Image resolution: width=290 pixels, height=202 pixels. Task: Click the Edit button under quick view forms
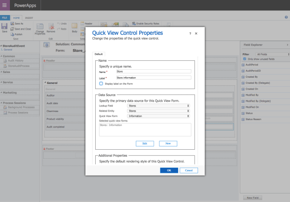pos(145,143)
